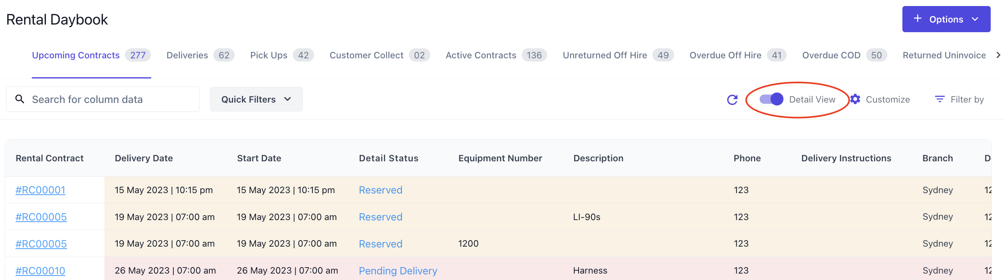The height and width of the screenshot is (280, 1004).
Task: Open rental contract #RC00001
Action: 40,190
